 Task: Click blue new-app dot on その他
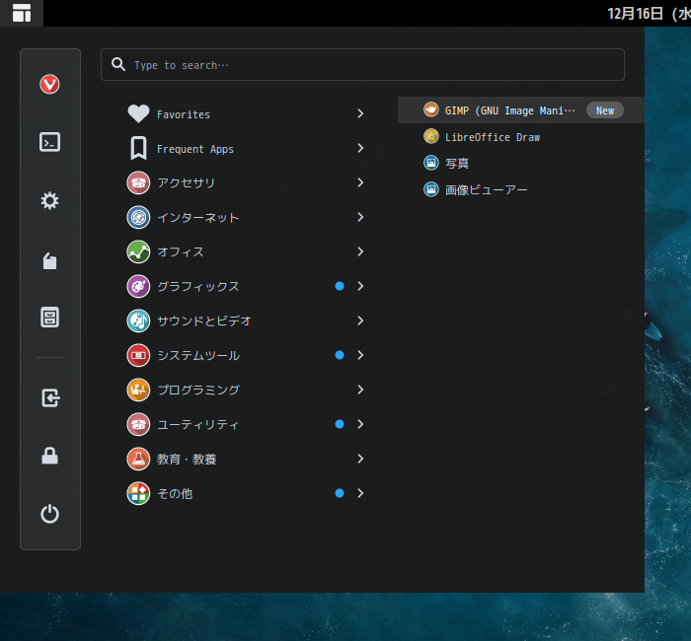point(340,493)
